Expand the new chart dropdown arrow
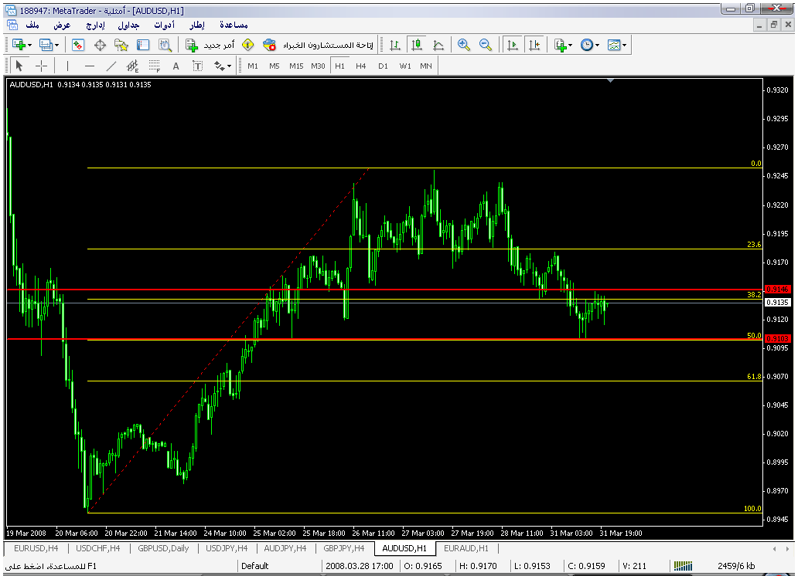 [29, 46]
